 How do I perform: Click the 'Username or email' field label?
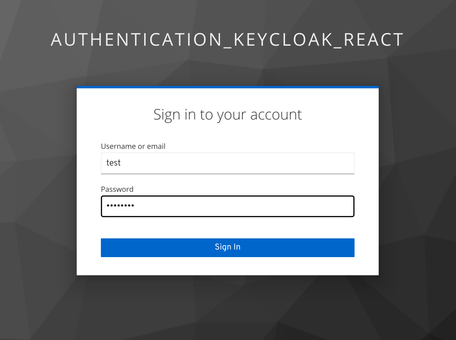133,146
